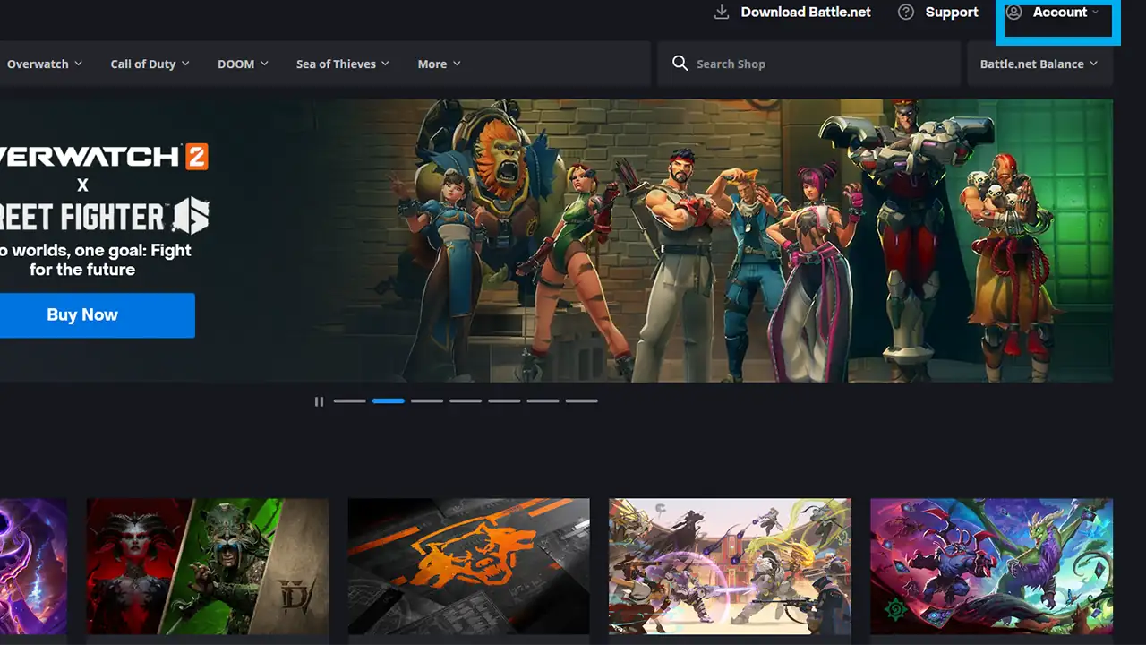Click the Buy Now button
This screenshot has height=645, width=1146.
(x=97, y=315)
